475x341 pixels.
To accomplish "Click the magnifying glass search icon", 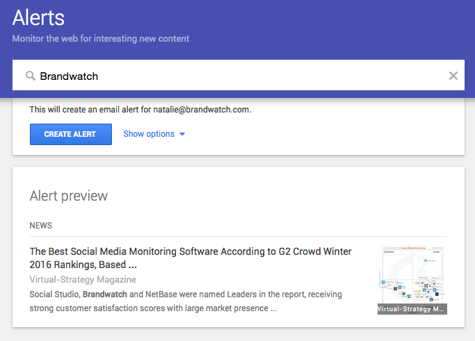I will point(31,76).
